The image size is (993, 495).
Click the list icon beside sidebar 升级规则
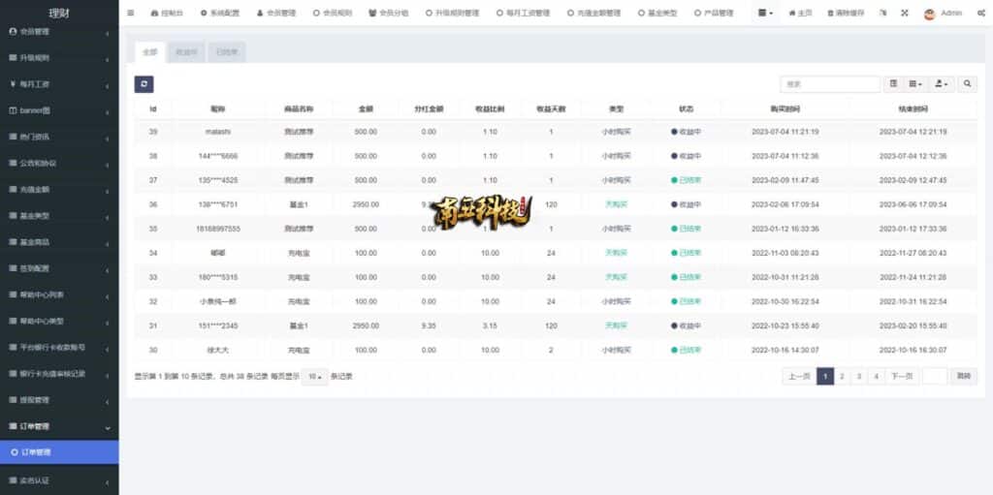pyautogui.click(x=13, y=57)
